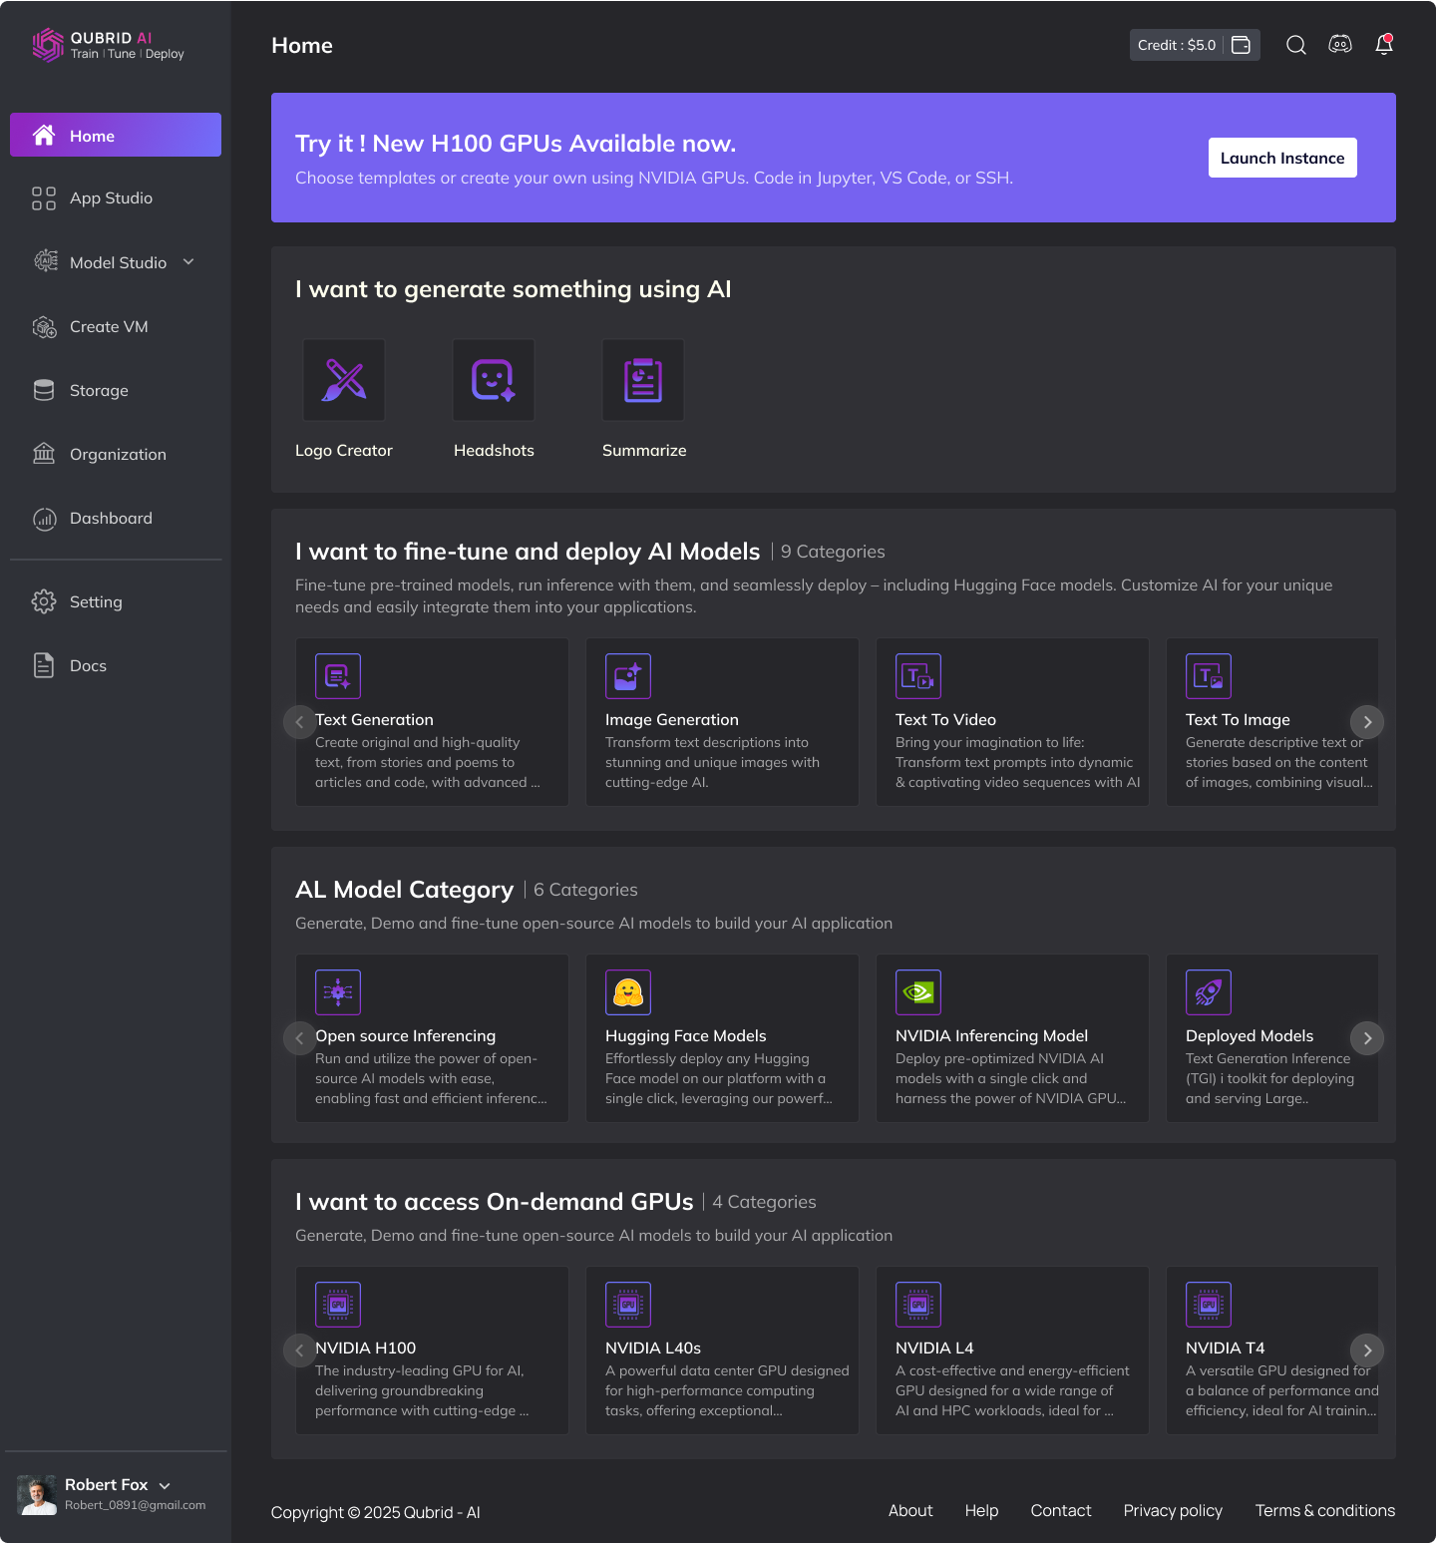
Task: Click the Credit : $5.0 button
Action: pos(1195,45)
